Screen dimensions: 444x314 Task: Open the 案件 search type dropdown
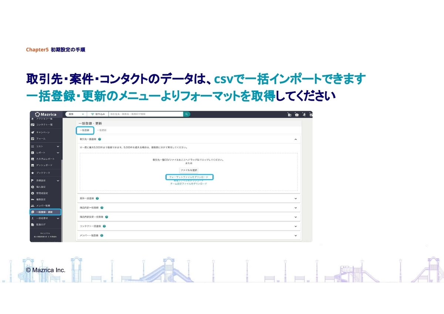pyautogui.click(x=77, y=114)
